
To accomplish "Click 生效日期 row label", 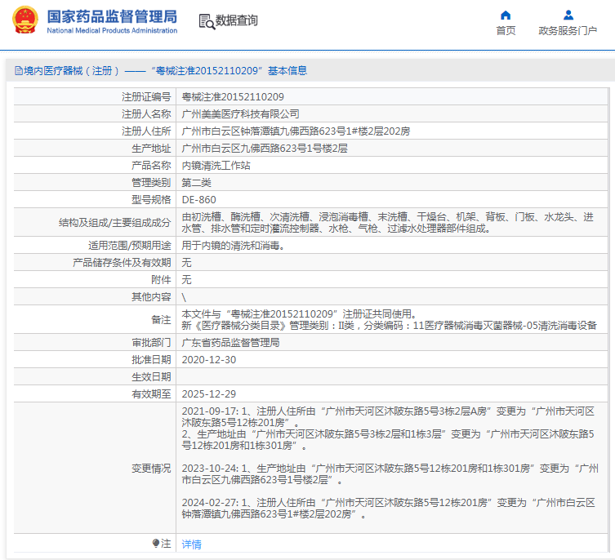I will point(151,377).
